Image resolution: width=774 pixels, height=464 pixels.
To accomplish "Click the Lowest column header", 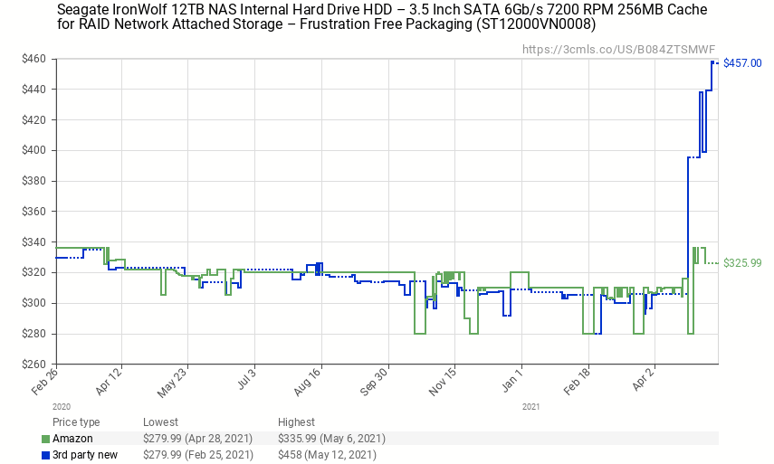I will [160, 422].
